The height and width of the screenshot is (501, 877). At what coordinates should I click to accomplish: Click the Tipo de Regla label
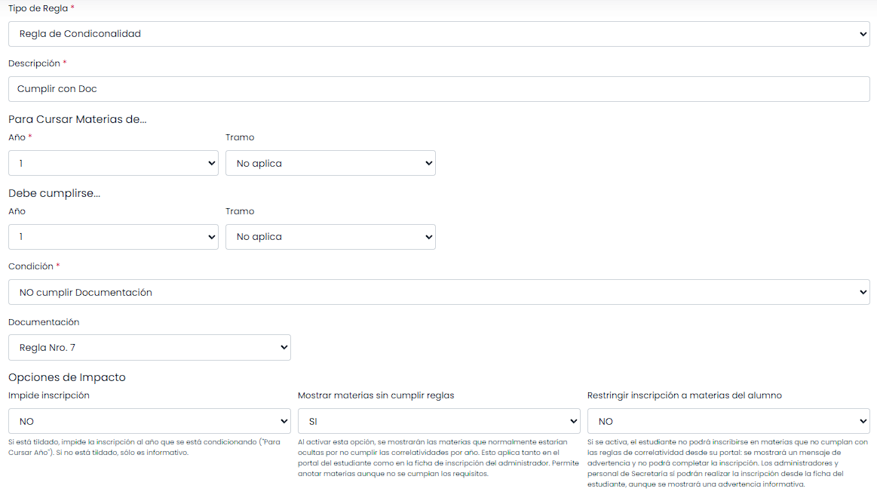[x=38, y=8]
